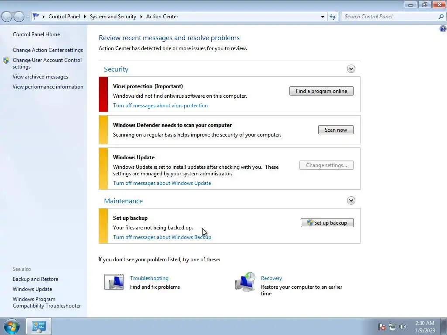
Task: Click the Change settings... button
Action: (326, 165)
